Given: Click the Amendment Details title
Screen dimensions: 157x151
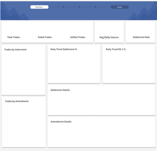Looking at the screenshot, I should [x=61, y=122].
